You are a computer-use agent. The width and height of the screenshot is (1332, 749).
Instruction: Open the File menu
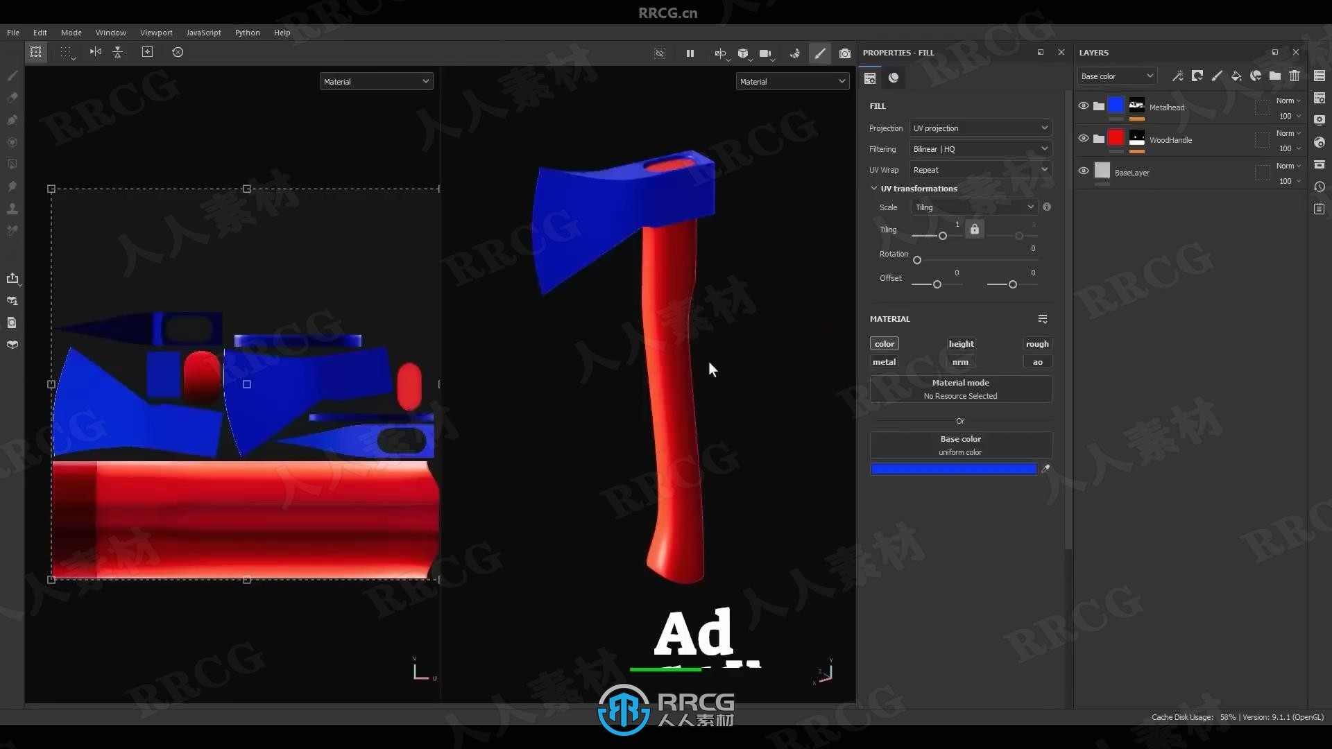pos(13,33)
